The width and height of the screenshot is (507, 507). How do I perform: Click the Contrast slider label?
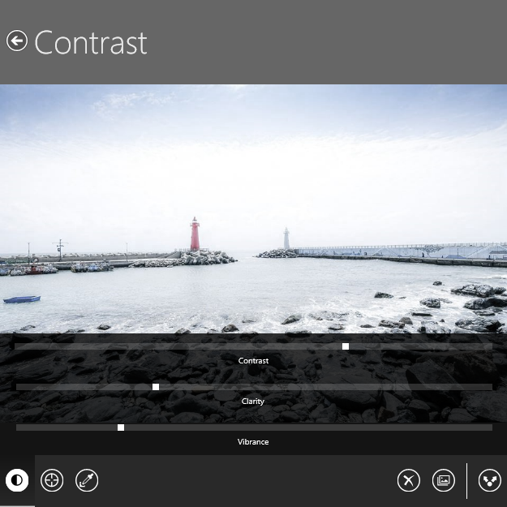click(253, 360)
